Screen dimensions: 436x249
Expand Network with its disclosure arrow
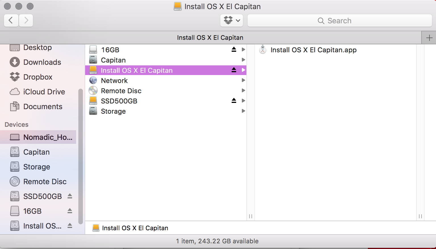pos(243,80)
